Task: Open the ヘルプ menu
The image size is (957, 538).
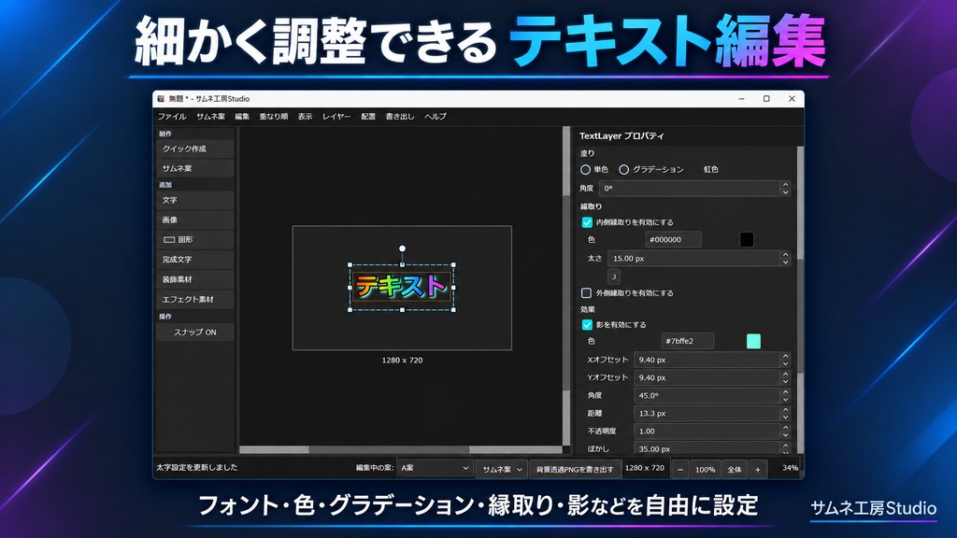Action: pos(436,117)
